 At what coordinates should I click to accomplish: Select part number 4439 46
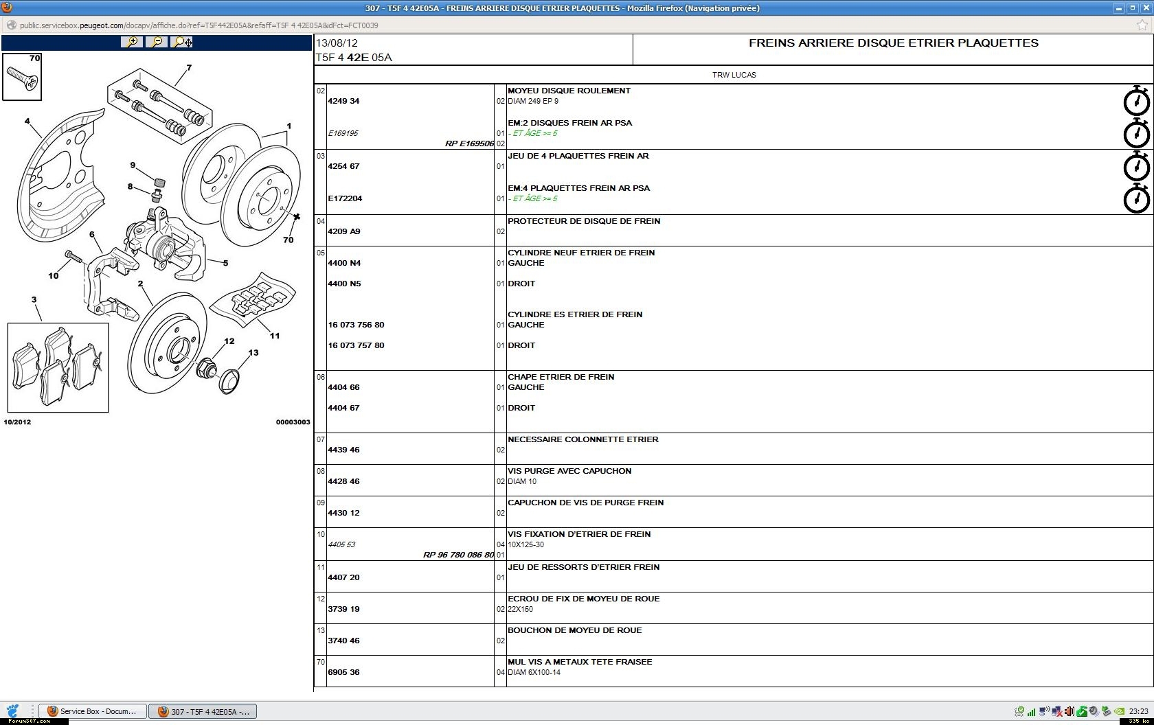point(343,450)
